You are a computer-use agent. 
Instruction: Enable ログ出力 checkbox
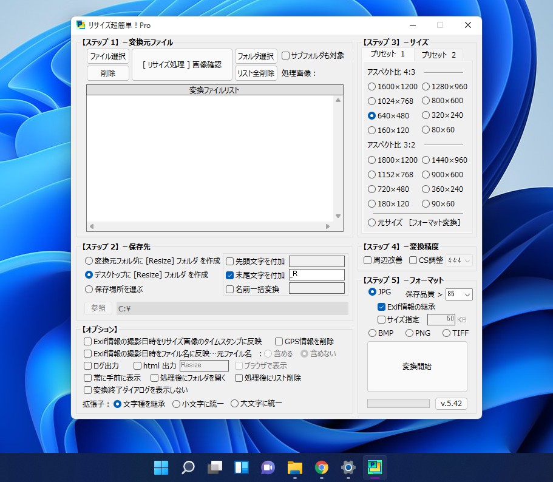(x=101, y=365)
